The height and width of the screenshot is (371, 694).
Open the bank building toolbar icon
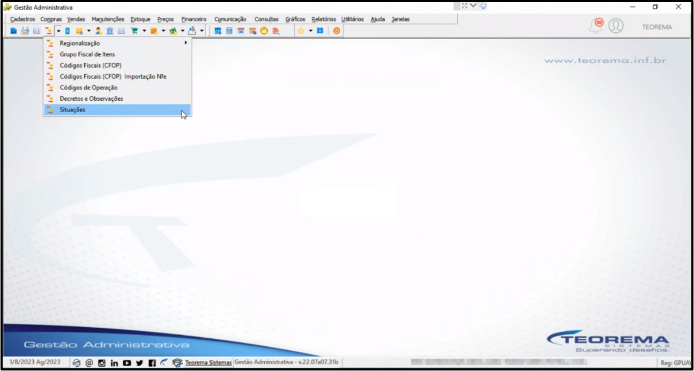point(110,31)
